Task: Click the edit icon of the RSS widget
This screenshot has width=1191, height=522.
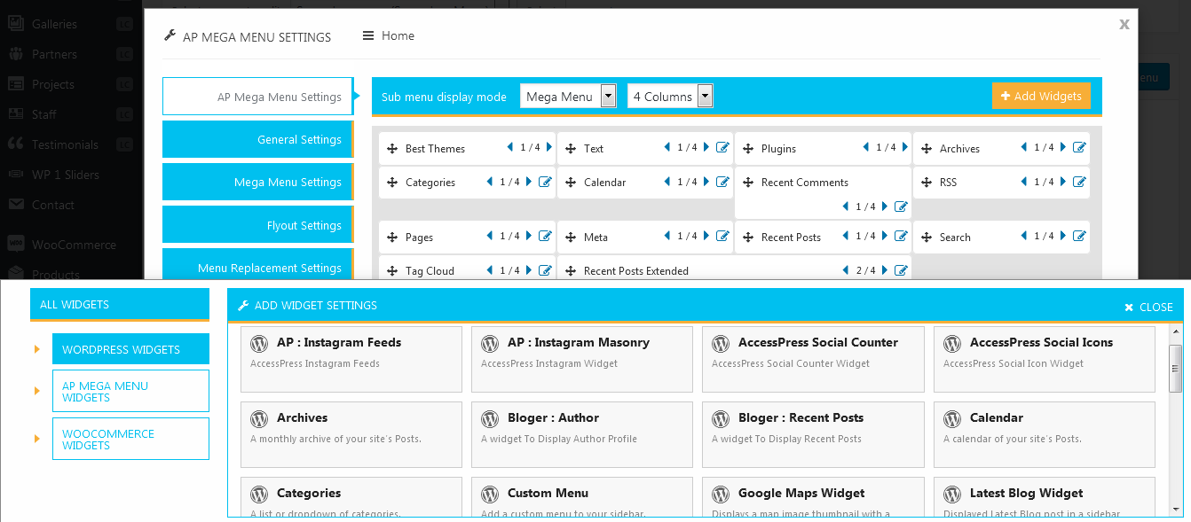Action: pyautogui.click(x=1079, y=182)
